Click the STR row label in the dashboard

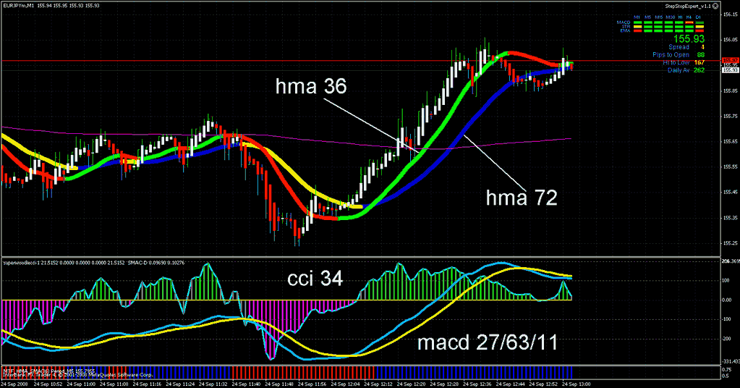626,27
